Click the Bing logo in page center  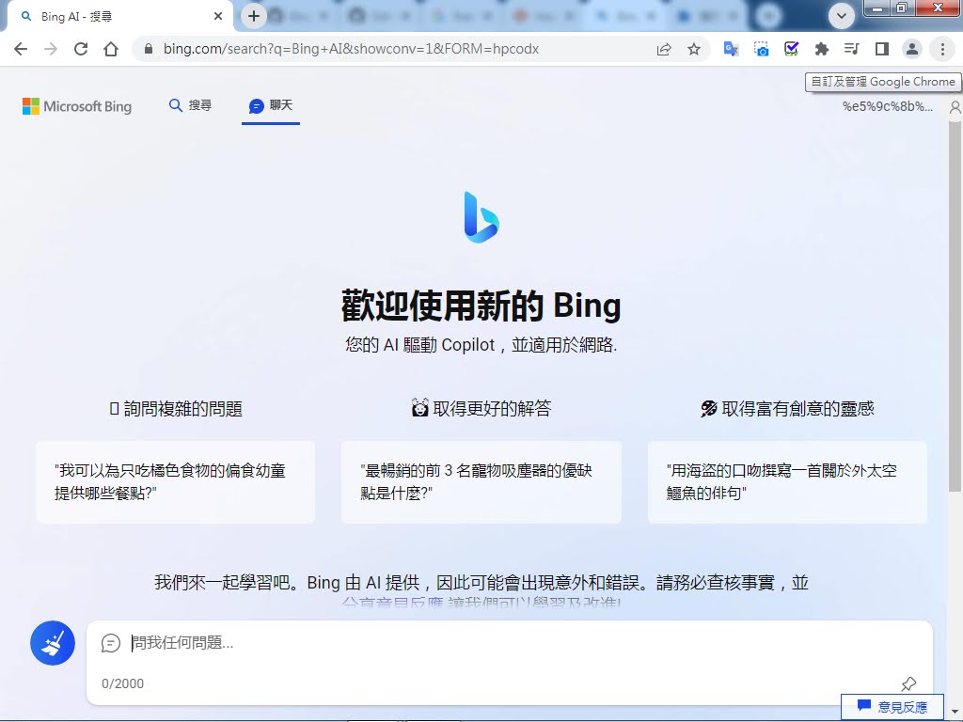481,217
